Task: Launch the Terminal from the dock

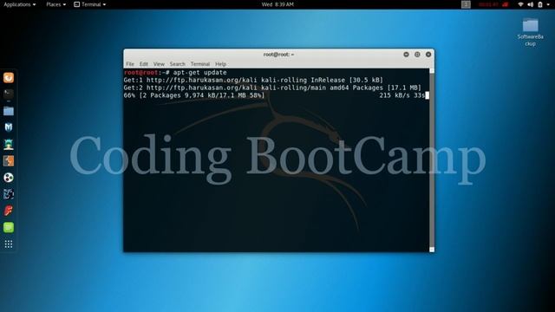Action: tap(9, 94)
